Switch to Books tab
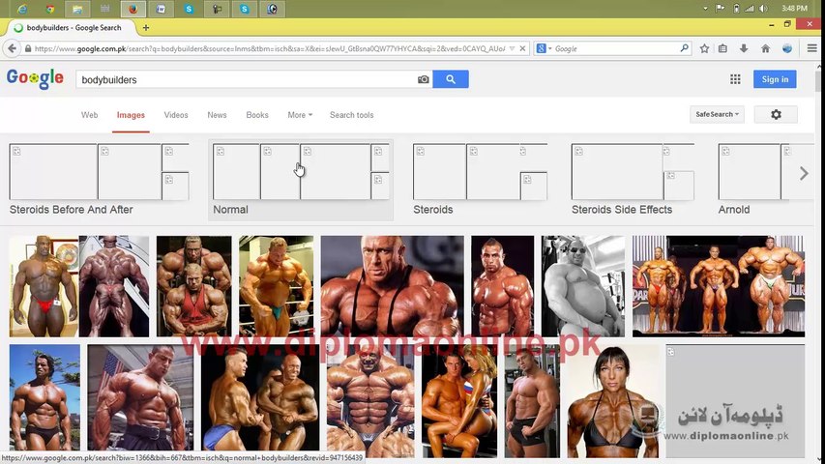 [257, 115]
